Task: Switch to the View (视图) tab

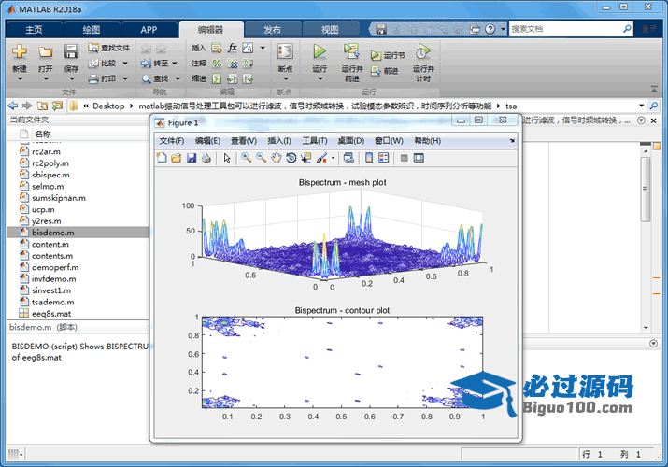Action: click(330, 29)
